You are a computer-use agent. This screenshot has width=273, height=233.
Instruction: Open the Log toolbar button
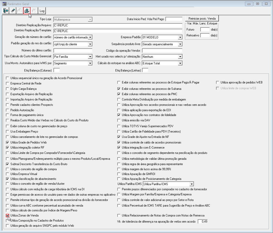(42, 11)
